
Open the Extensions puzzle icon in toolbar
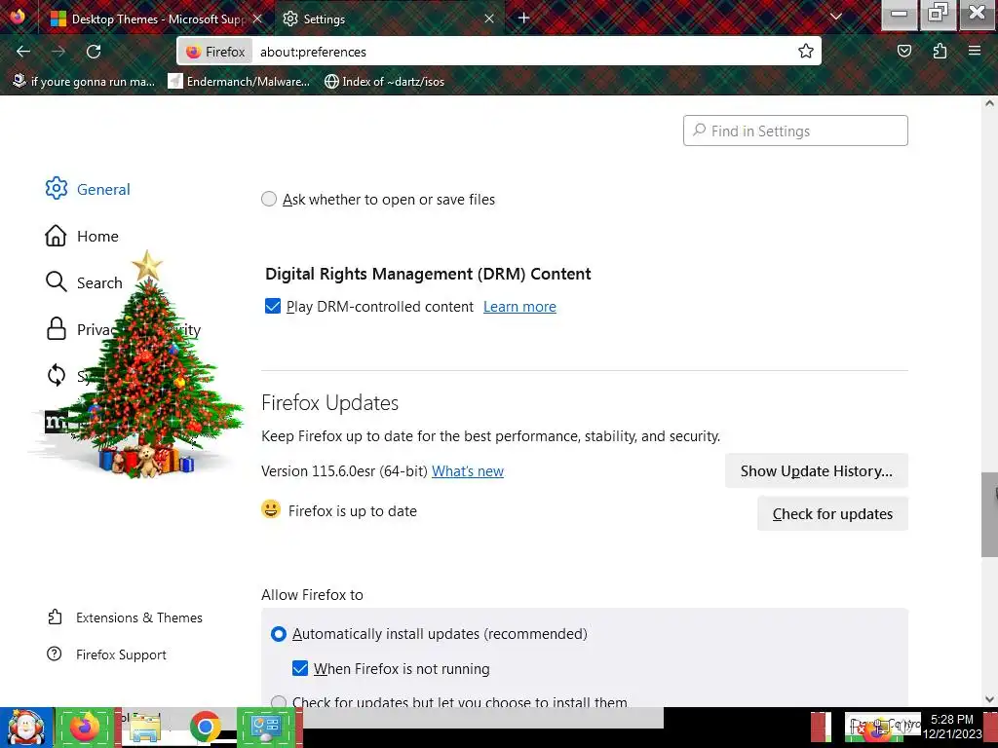click(x=940, y=51)
